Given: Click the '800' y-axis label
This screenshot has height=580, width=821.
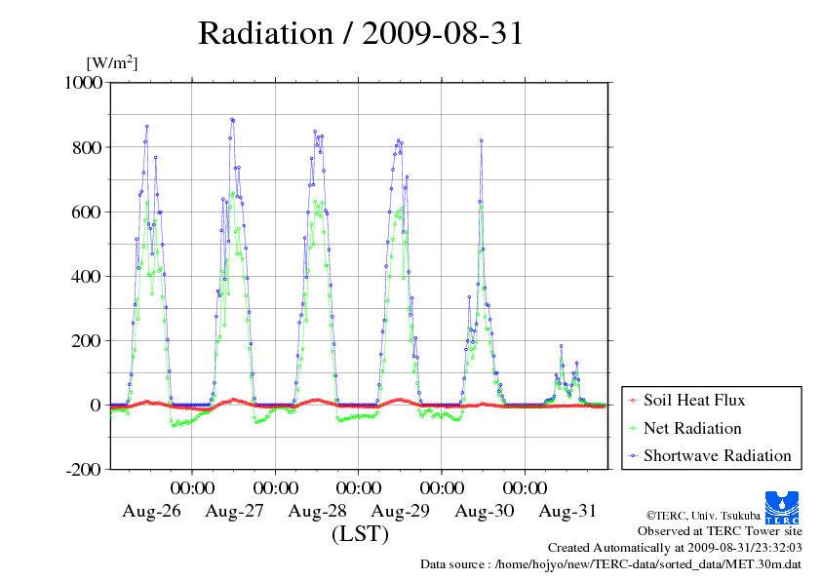Looking at the screenshot, I should 88,147.
